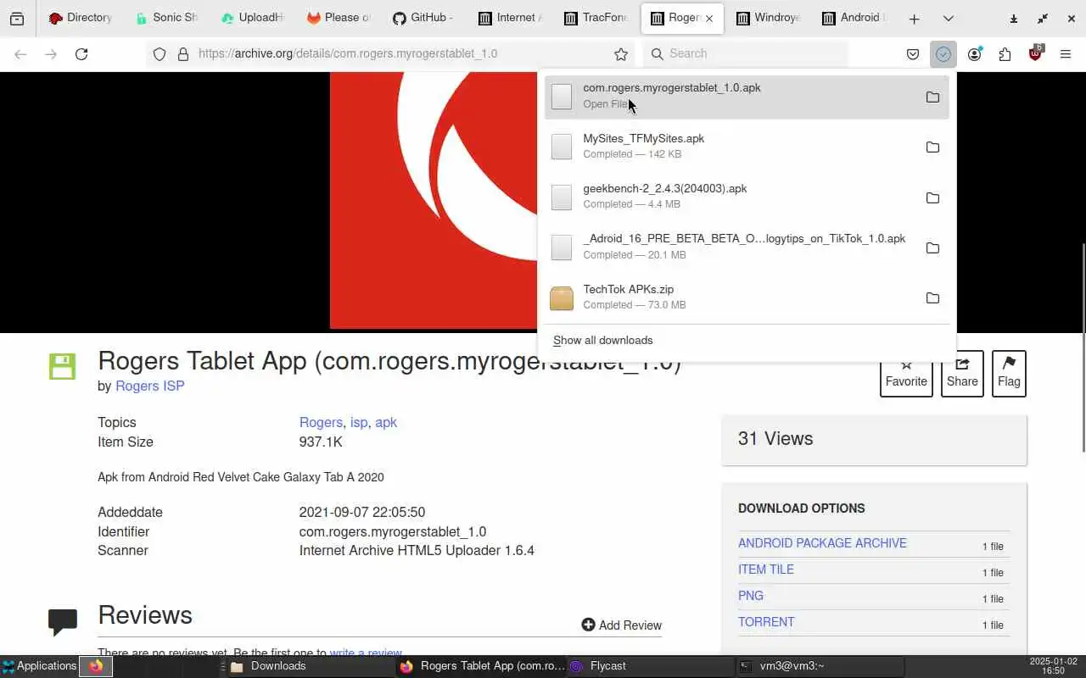The width and height of the screenshot is (1086, 678).
Task: Download the TORRENT file
Action: [766, 622]
